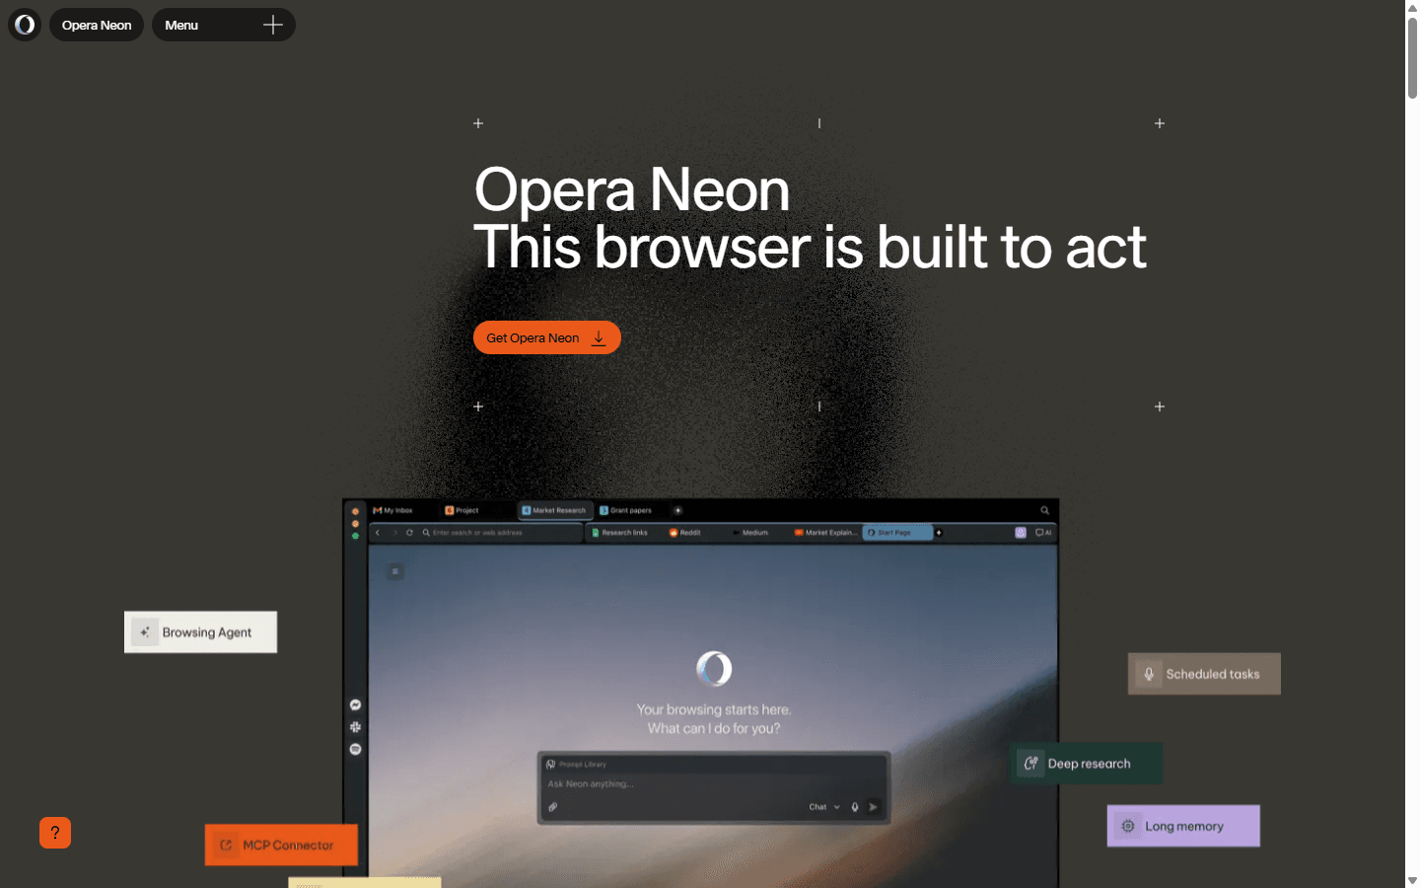1420x888 pixels.
Task: Switch to the Market Research tab
Action: pyautogui.click(x=554, y=510)
